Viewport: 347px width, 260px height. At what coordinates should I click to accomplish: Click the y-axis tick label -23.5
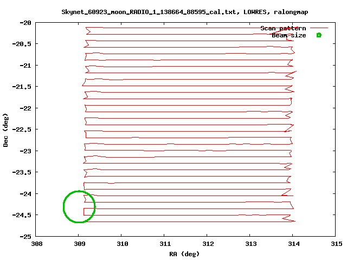tap(22, 172)
